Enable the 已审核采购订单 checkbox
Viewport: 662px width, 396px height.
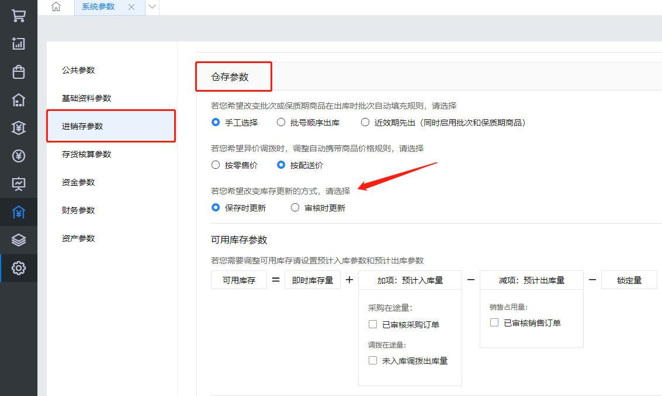coord(373,324)
